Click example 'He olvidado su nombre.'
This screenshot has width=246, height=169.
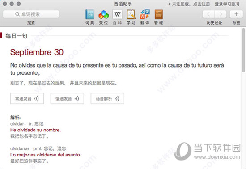[x=36, y=130]
